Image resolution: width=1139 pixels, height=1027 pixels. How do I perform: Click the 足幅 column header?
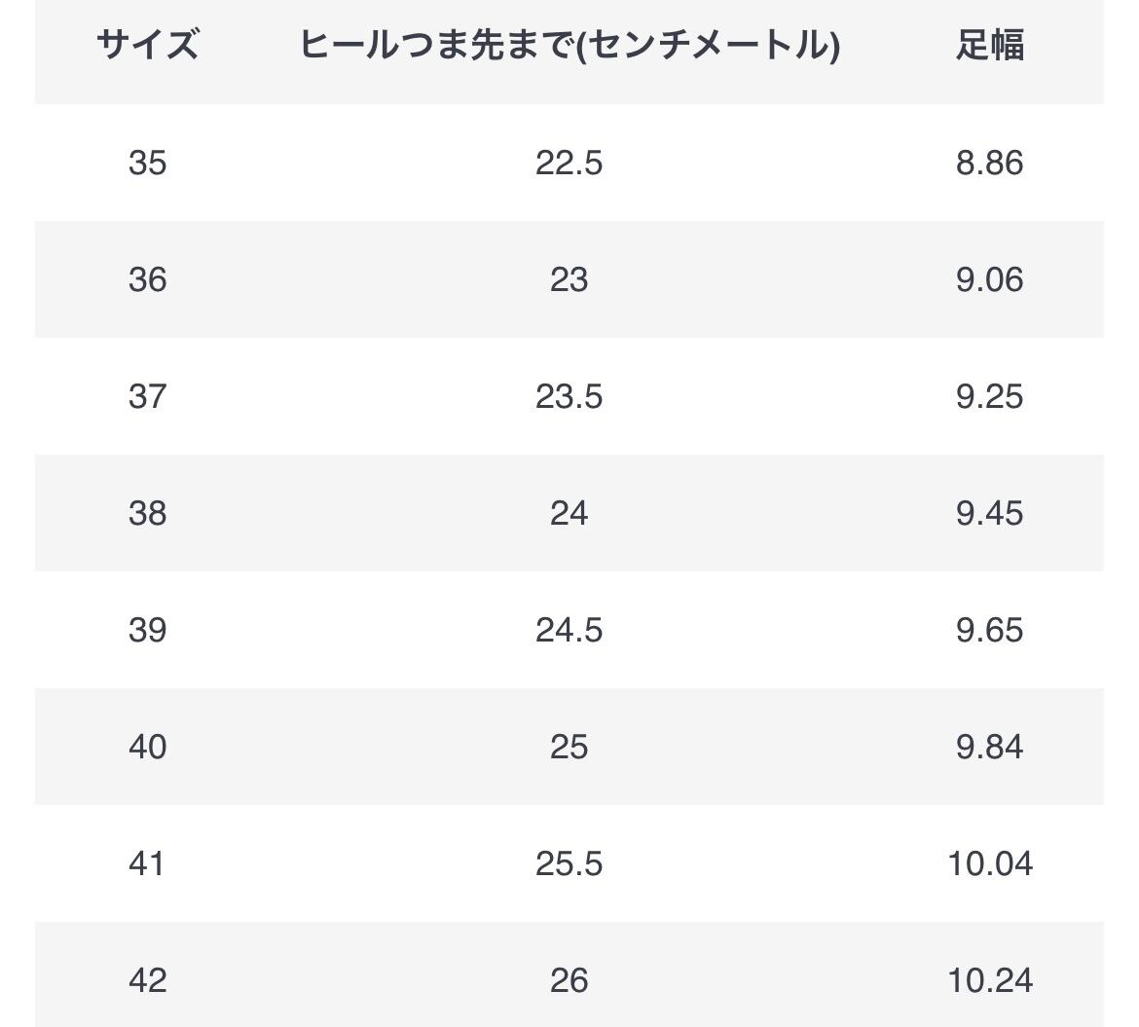[x=989, y=45]
